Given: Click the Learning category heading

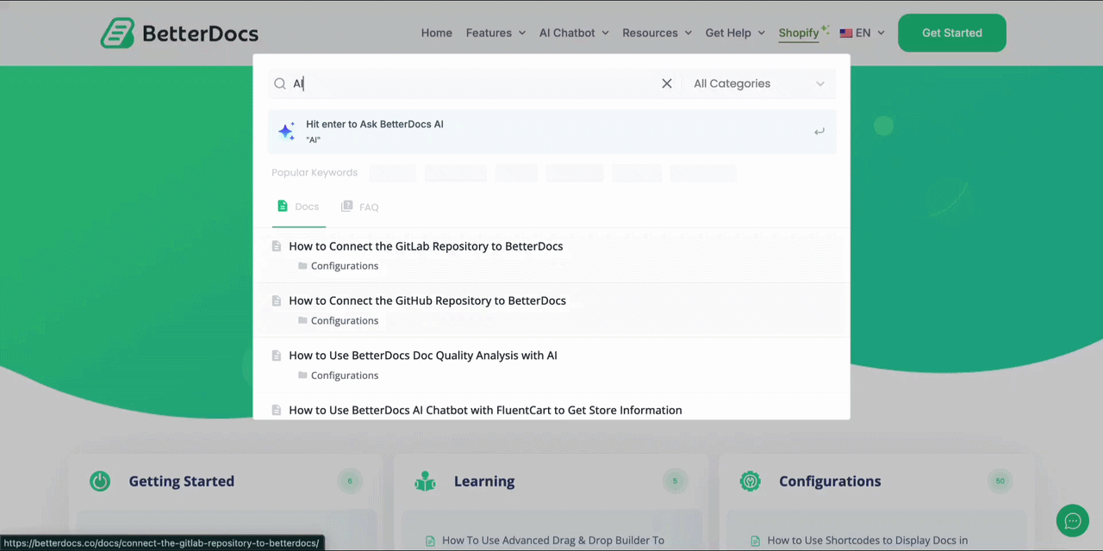Looking at the screenshot, I should (484, 481).
